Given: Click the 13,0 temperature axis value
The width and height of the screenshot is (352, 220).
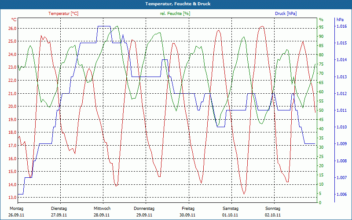Looking at the screenshot, I should click(12, 198).
